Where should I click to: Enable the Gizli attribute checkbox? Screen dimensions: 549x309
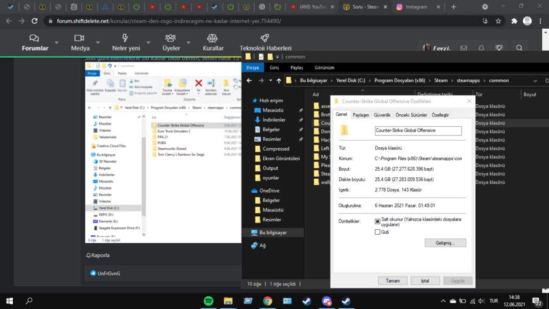point(378,232)
